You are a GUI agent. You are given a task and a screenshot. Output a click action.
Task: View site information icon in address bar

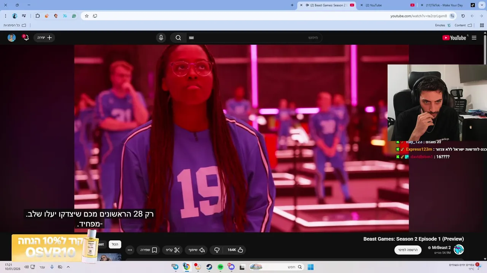pos(452,16)
